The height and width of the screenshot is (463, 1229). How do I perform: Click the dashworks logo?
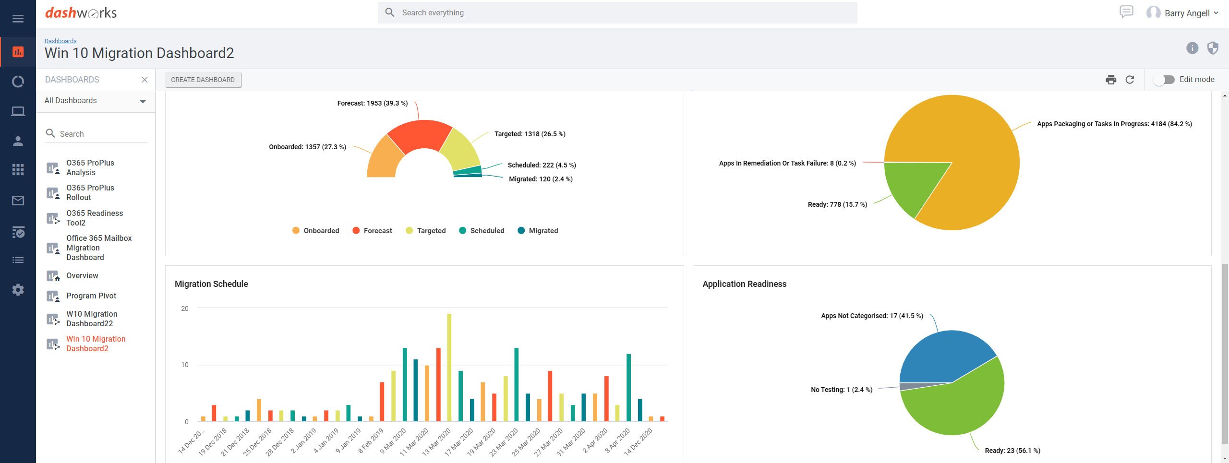pos(81,13)
